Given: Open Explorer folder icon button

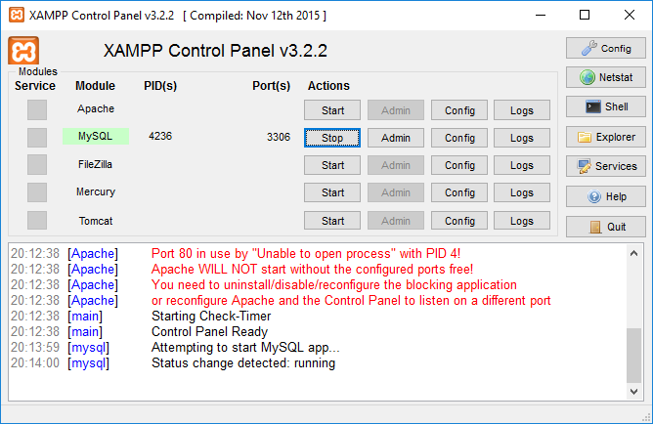Looking at the screenshot, I should coord(605,137).
